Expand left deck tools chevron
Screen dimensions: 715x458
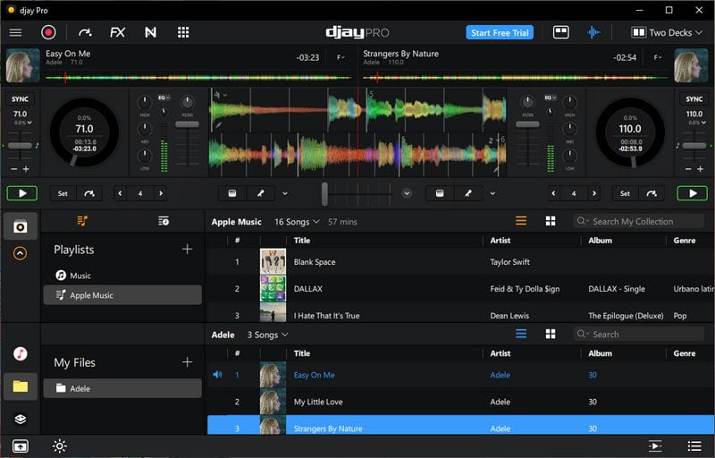tap(285, 193)
